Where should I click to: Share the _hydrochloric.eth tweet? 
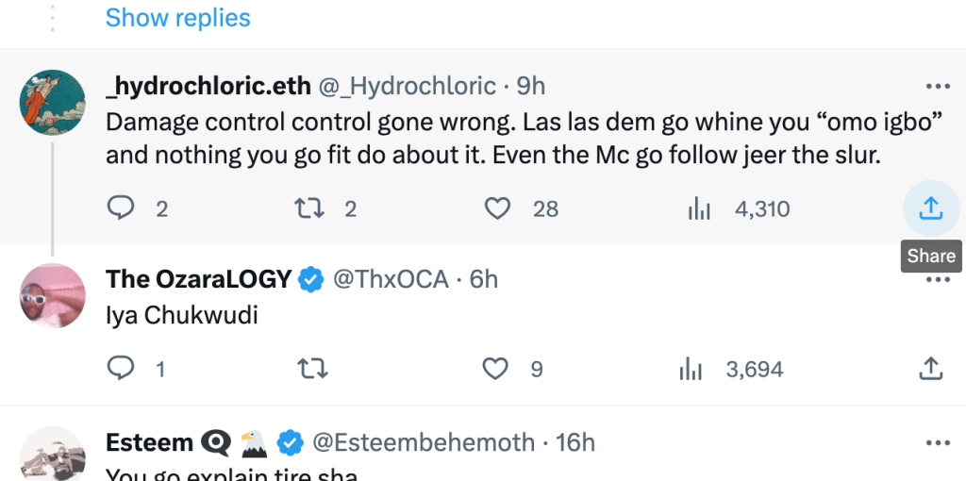coord(931,208)
